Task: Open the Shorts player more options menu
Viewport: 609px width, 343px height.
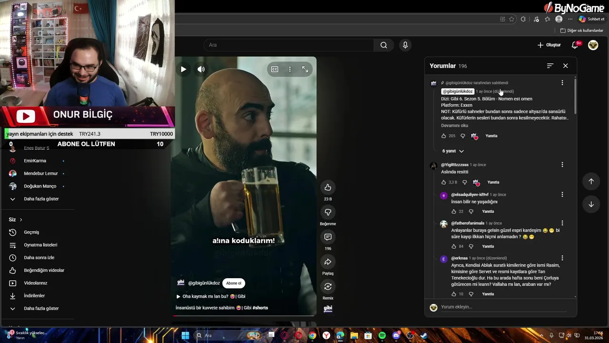Action: click(x=290, y=69)
